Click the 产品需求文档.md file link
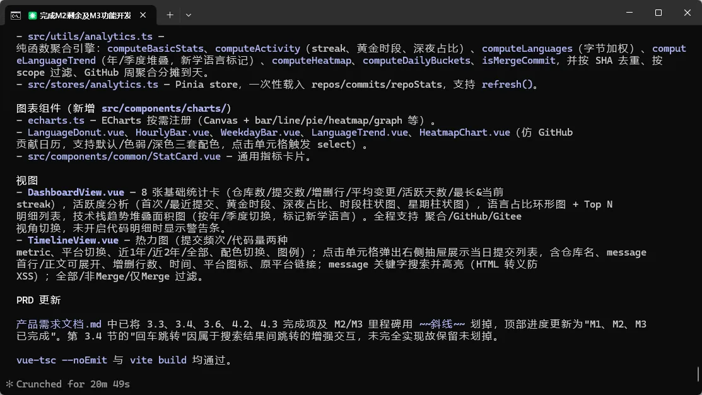 tap(59, 324)
